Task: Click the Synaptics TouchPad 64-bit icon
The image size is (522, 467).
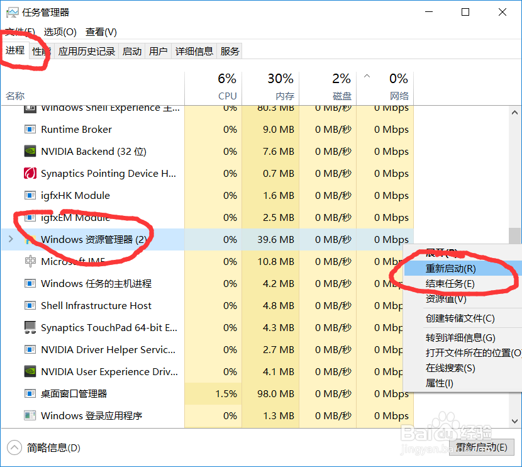Action: (30, 327)
